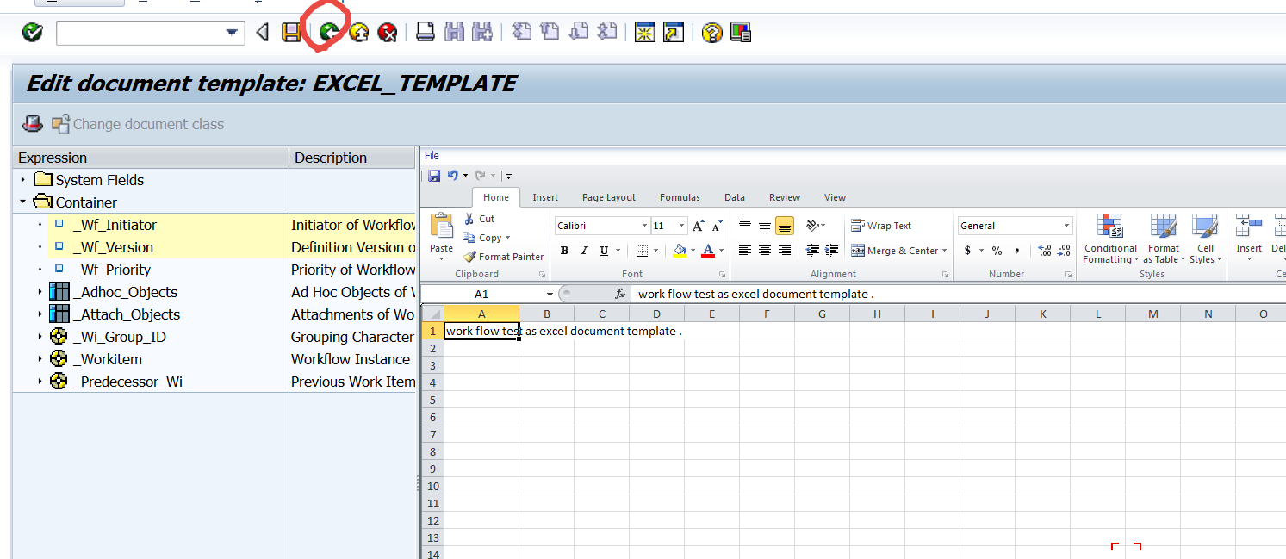Click the green Back arrow icon
Image resolution: width=1286 pixels, height=559 pixels.
point(328,33)
